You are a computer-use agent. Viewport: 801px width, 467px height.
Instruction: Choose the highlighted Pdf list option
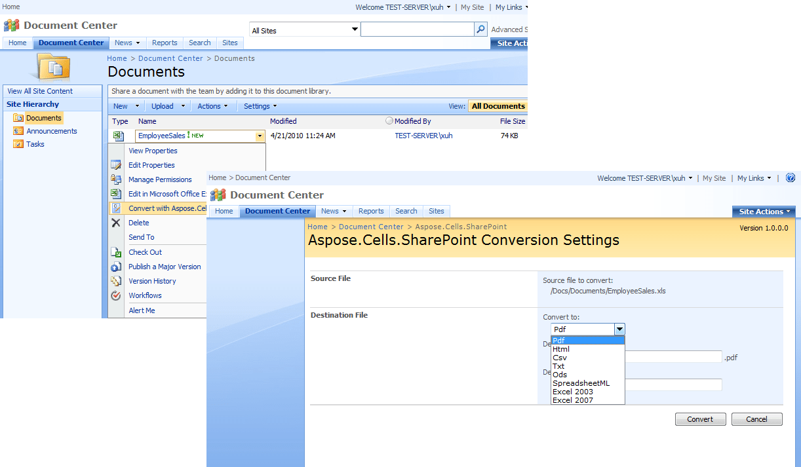coord(588,341)
